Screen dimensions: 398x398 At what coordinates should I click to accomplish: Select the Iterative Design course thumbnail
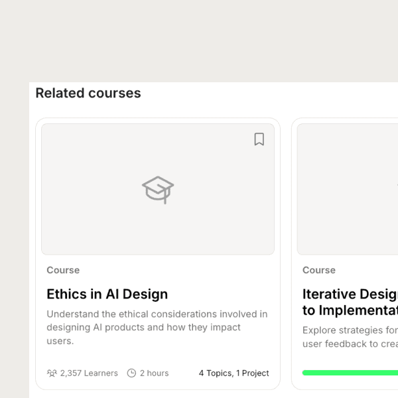pos(348,189)
